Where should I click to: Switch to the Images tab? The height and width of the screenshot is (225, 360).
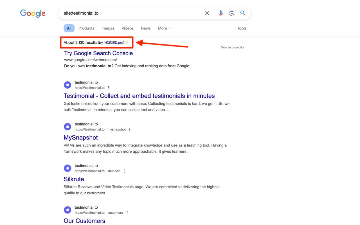point(108,28)
